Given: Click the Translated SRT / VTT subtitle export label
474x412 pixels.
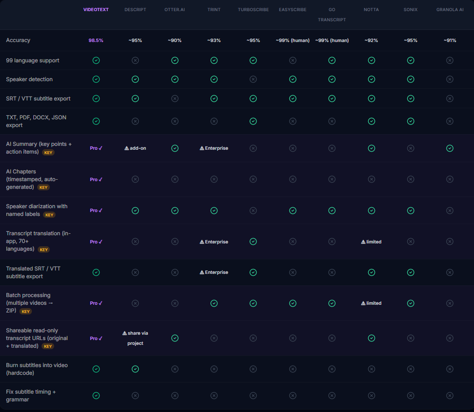Looking at the screenshot, I should tap(33, 272).
